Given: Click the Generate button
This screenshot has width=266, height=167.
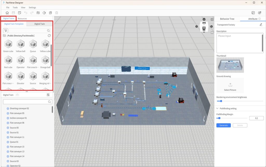Looking at the screenshot, I should (x=223, y=125).
